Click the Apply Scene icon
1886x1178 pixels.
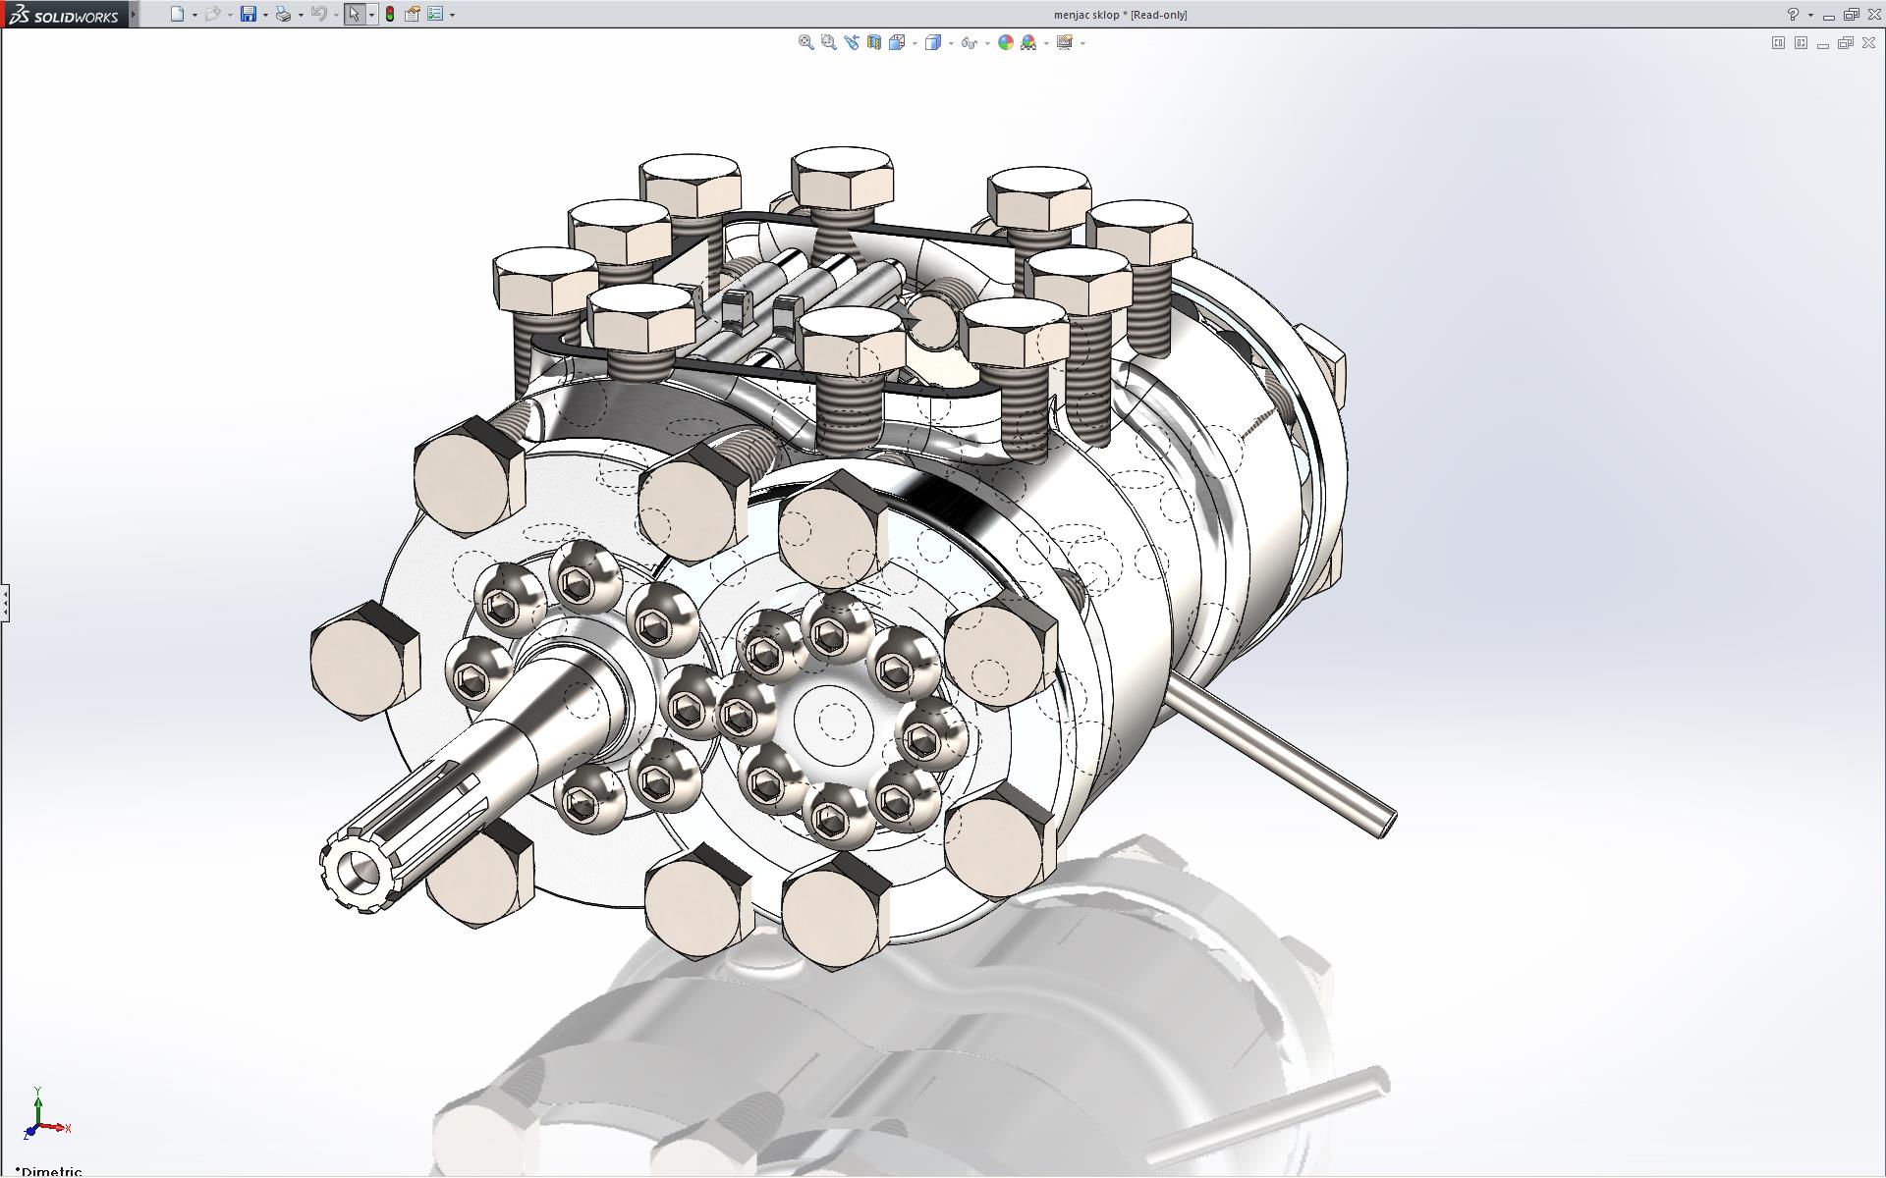[1028, 42]
